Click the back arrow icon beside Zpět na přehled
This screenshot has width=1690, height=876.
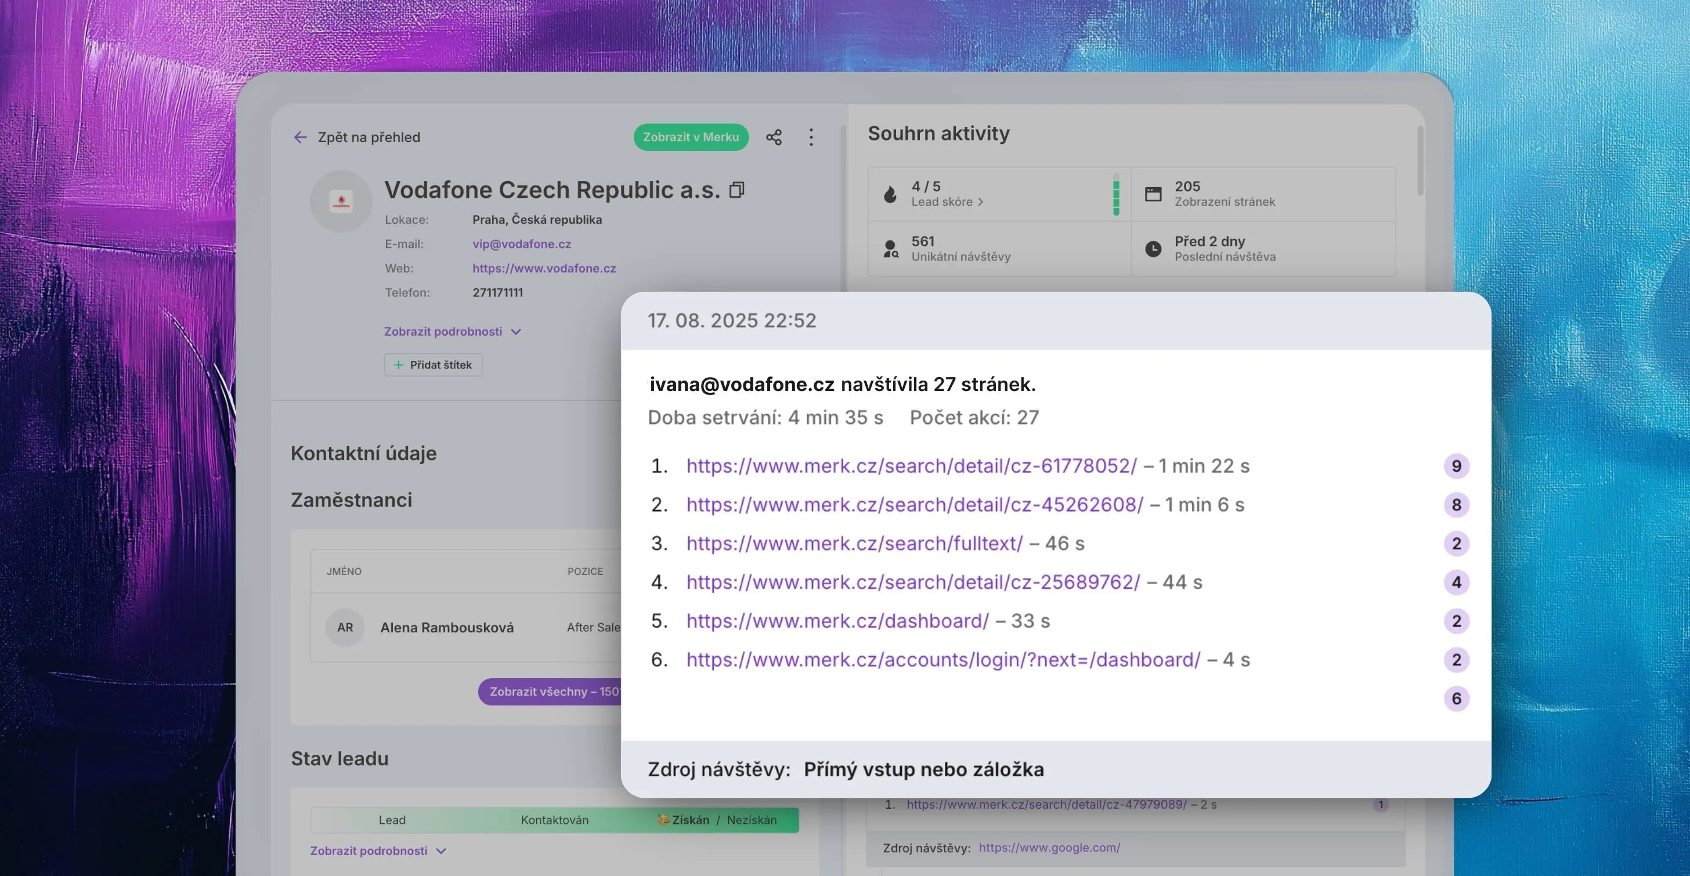pos(300,137)
